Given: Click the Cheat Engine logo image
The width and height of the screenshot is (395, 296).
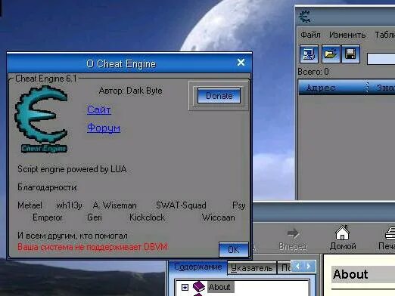Looking at the screenshot, I should [x=42, y=119].
